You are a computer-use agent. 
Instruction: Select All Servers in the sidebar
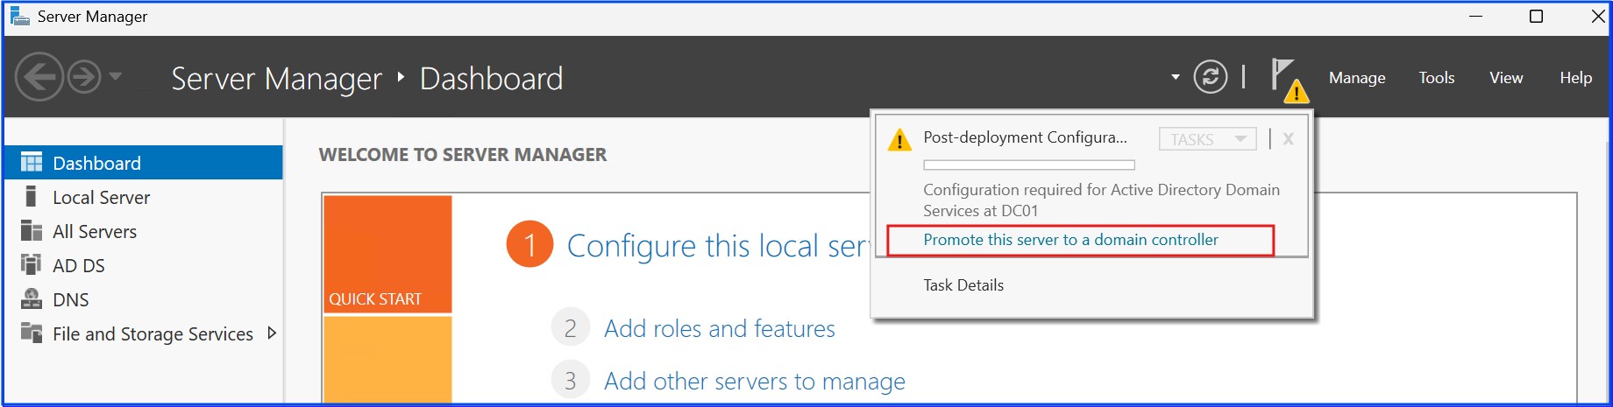pos(144,231)
